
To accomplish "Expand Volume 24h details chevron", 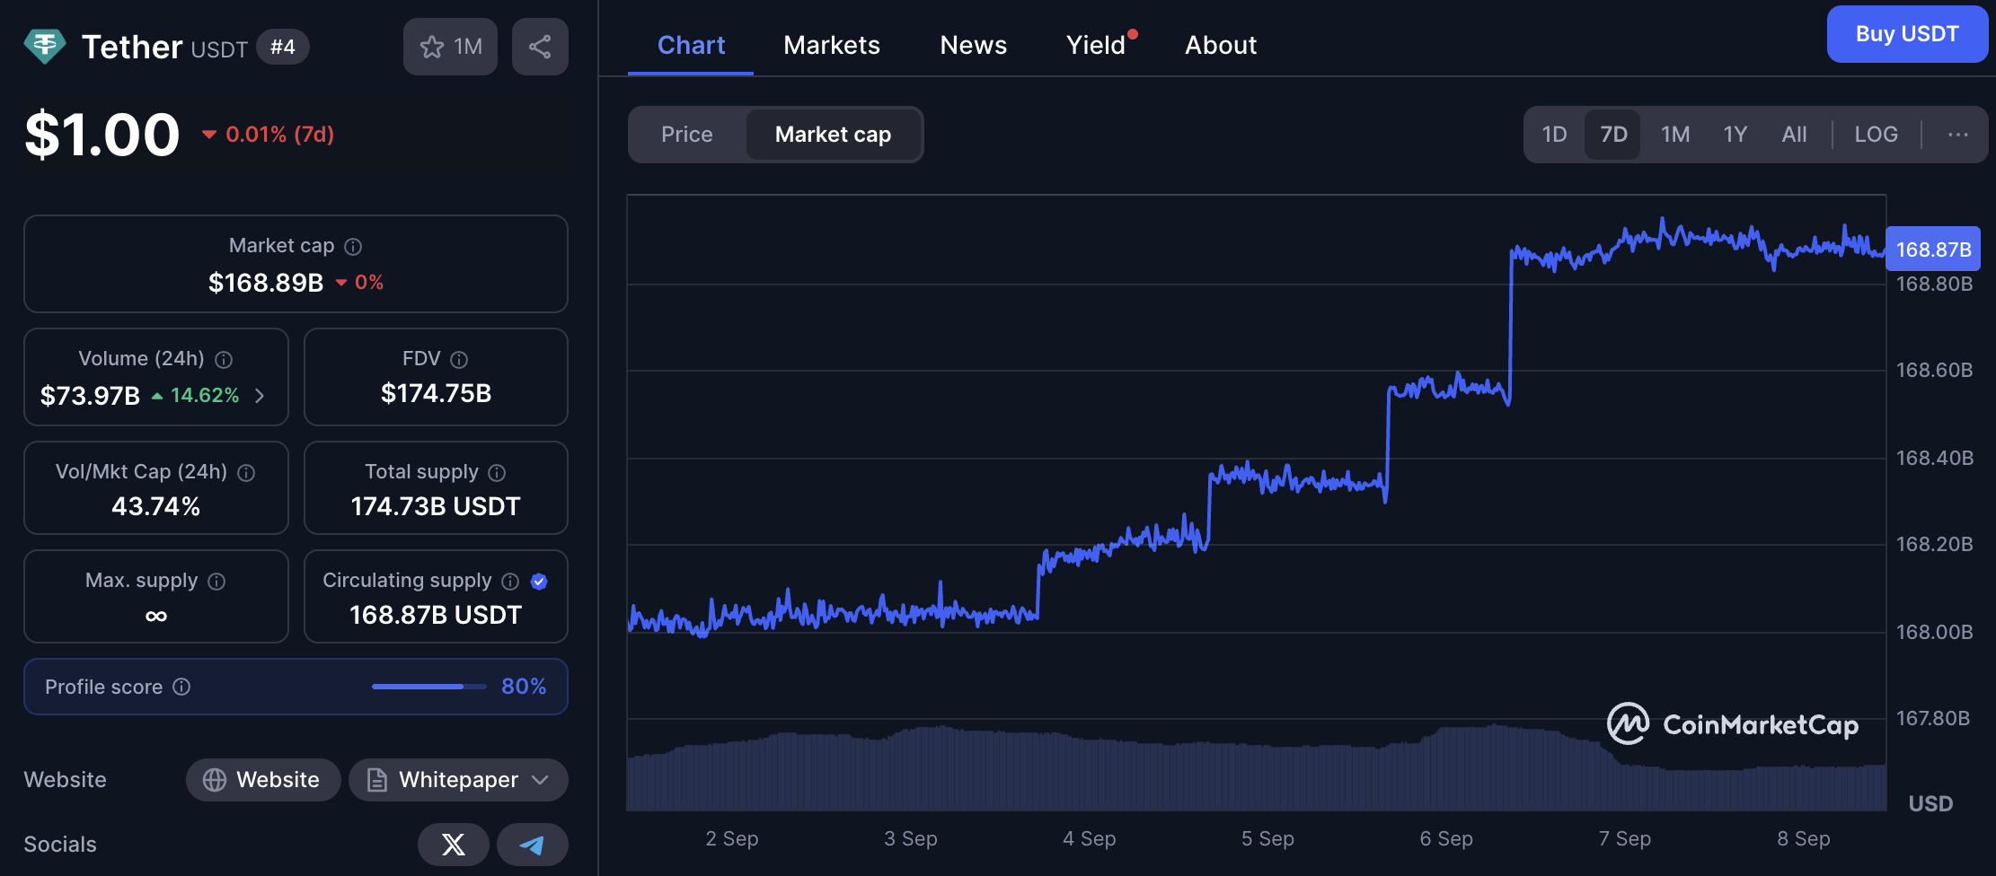I will click(x=260, y=396).
